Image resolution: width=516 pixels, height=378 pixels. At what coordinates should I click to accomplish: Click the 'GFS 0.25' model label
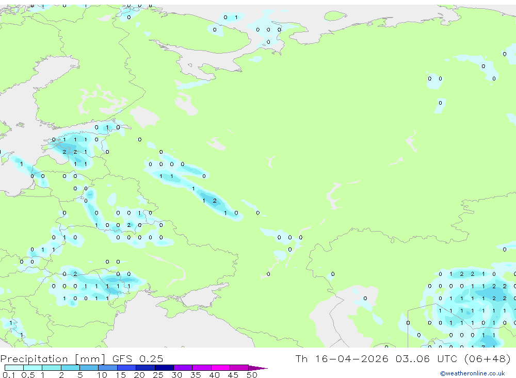138,358
